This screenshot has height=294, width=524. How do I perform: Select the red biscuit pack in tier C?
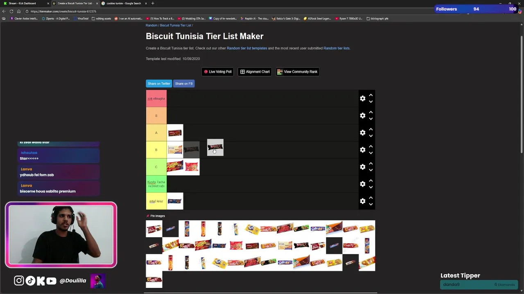click(192, 167)
